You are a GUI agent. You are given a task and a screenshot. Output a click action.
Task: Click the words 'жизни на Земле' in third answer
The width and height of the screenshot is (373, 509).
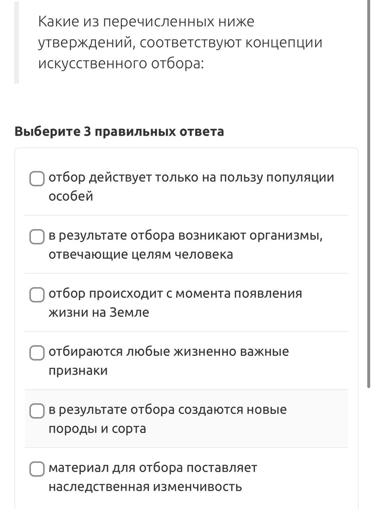pyautogui.click(x=99, y=312)
